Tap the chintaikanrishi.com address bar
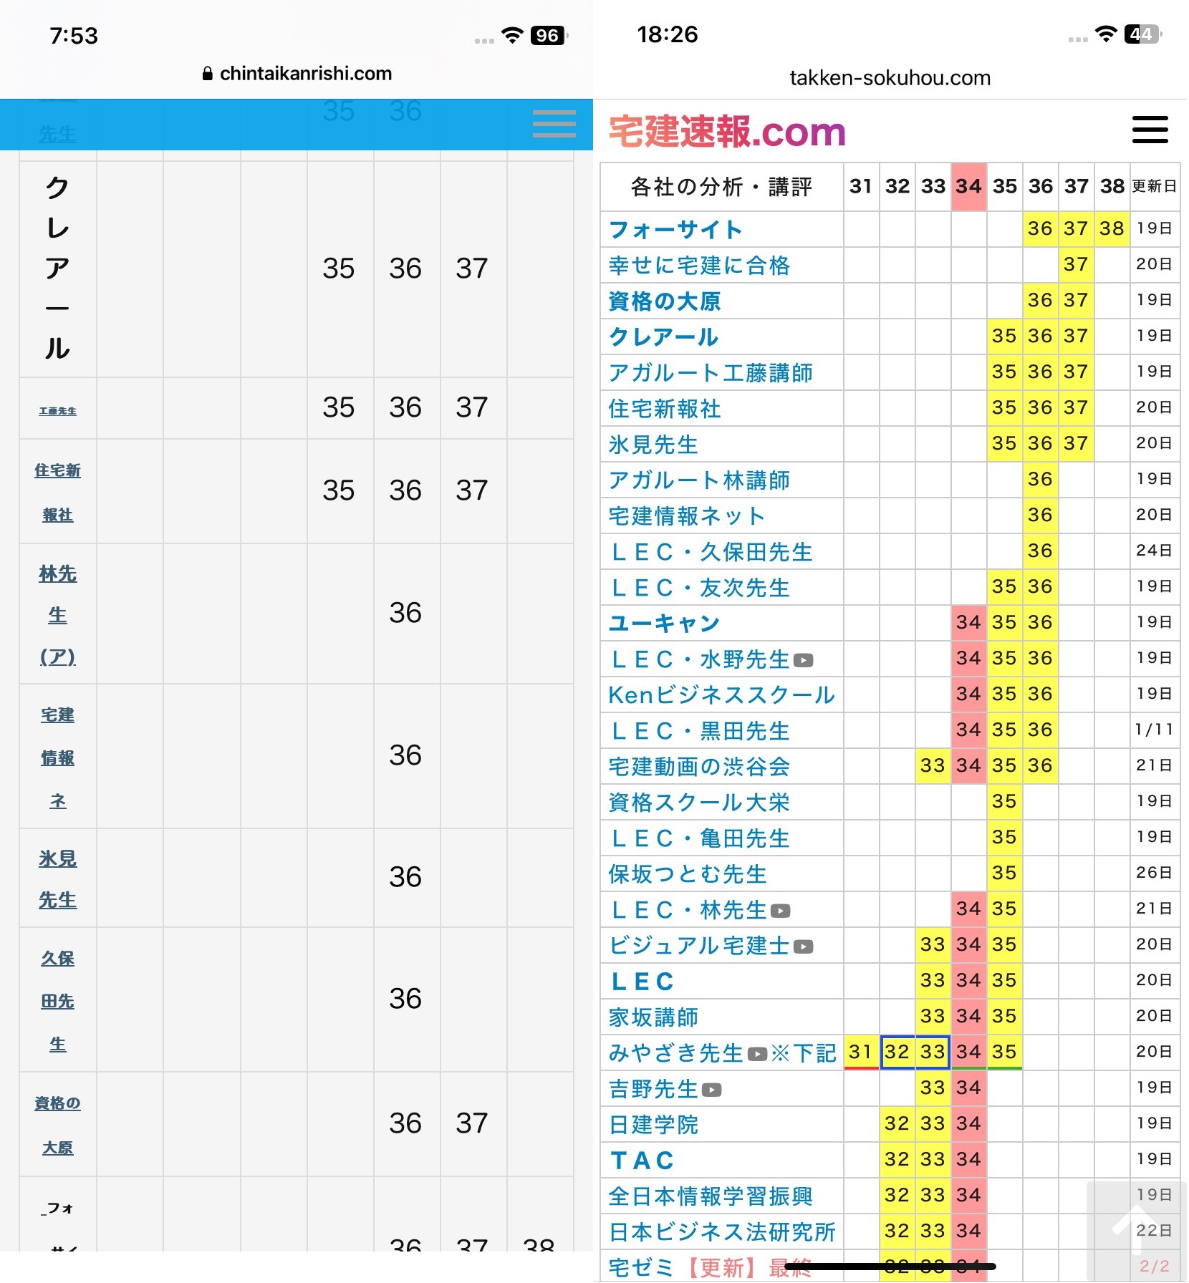This screenshot has width=1189, height=1283. tap(297, 73)
